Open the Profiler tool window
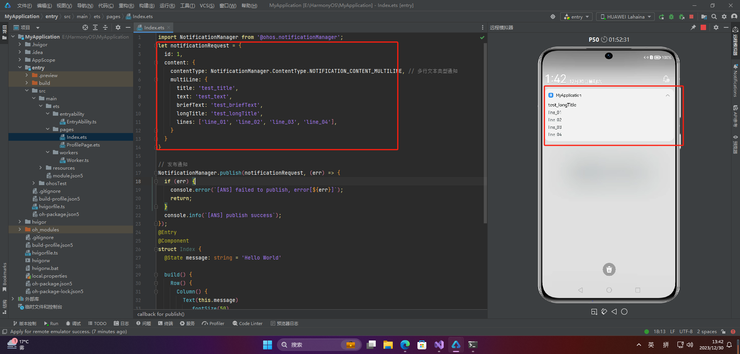The height and width of the screenshot is (354, 740). pos(213,324)
